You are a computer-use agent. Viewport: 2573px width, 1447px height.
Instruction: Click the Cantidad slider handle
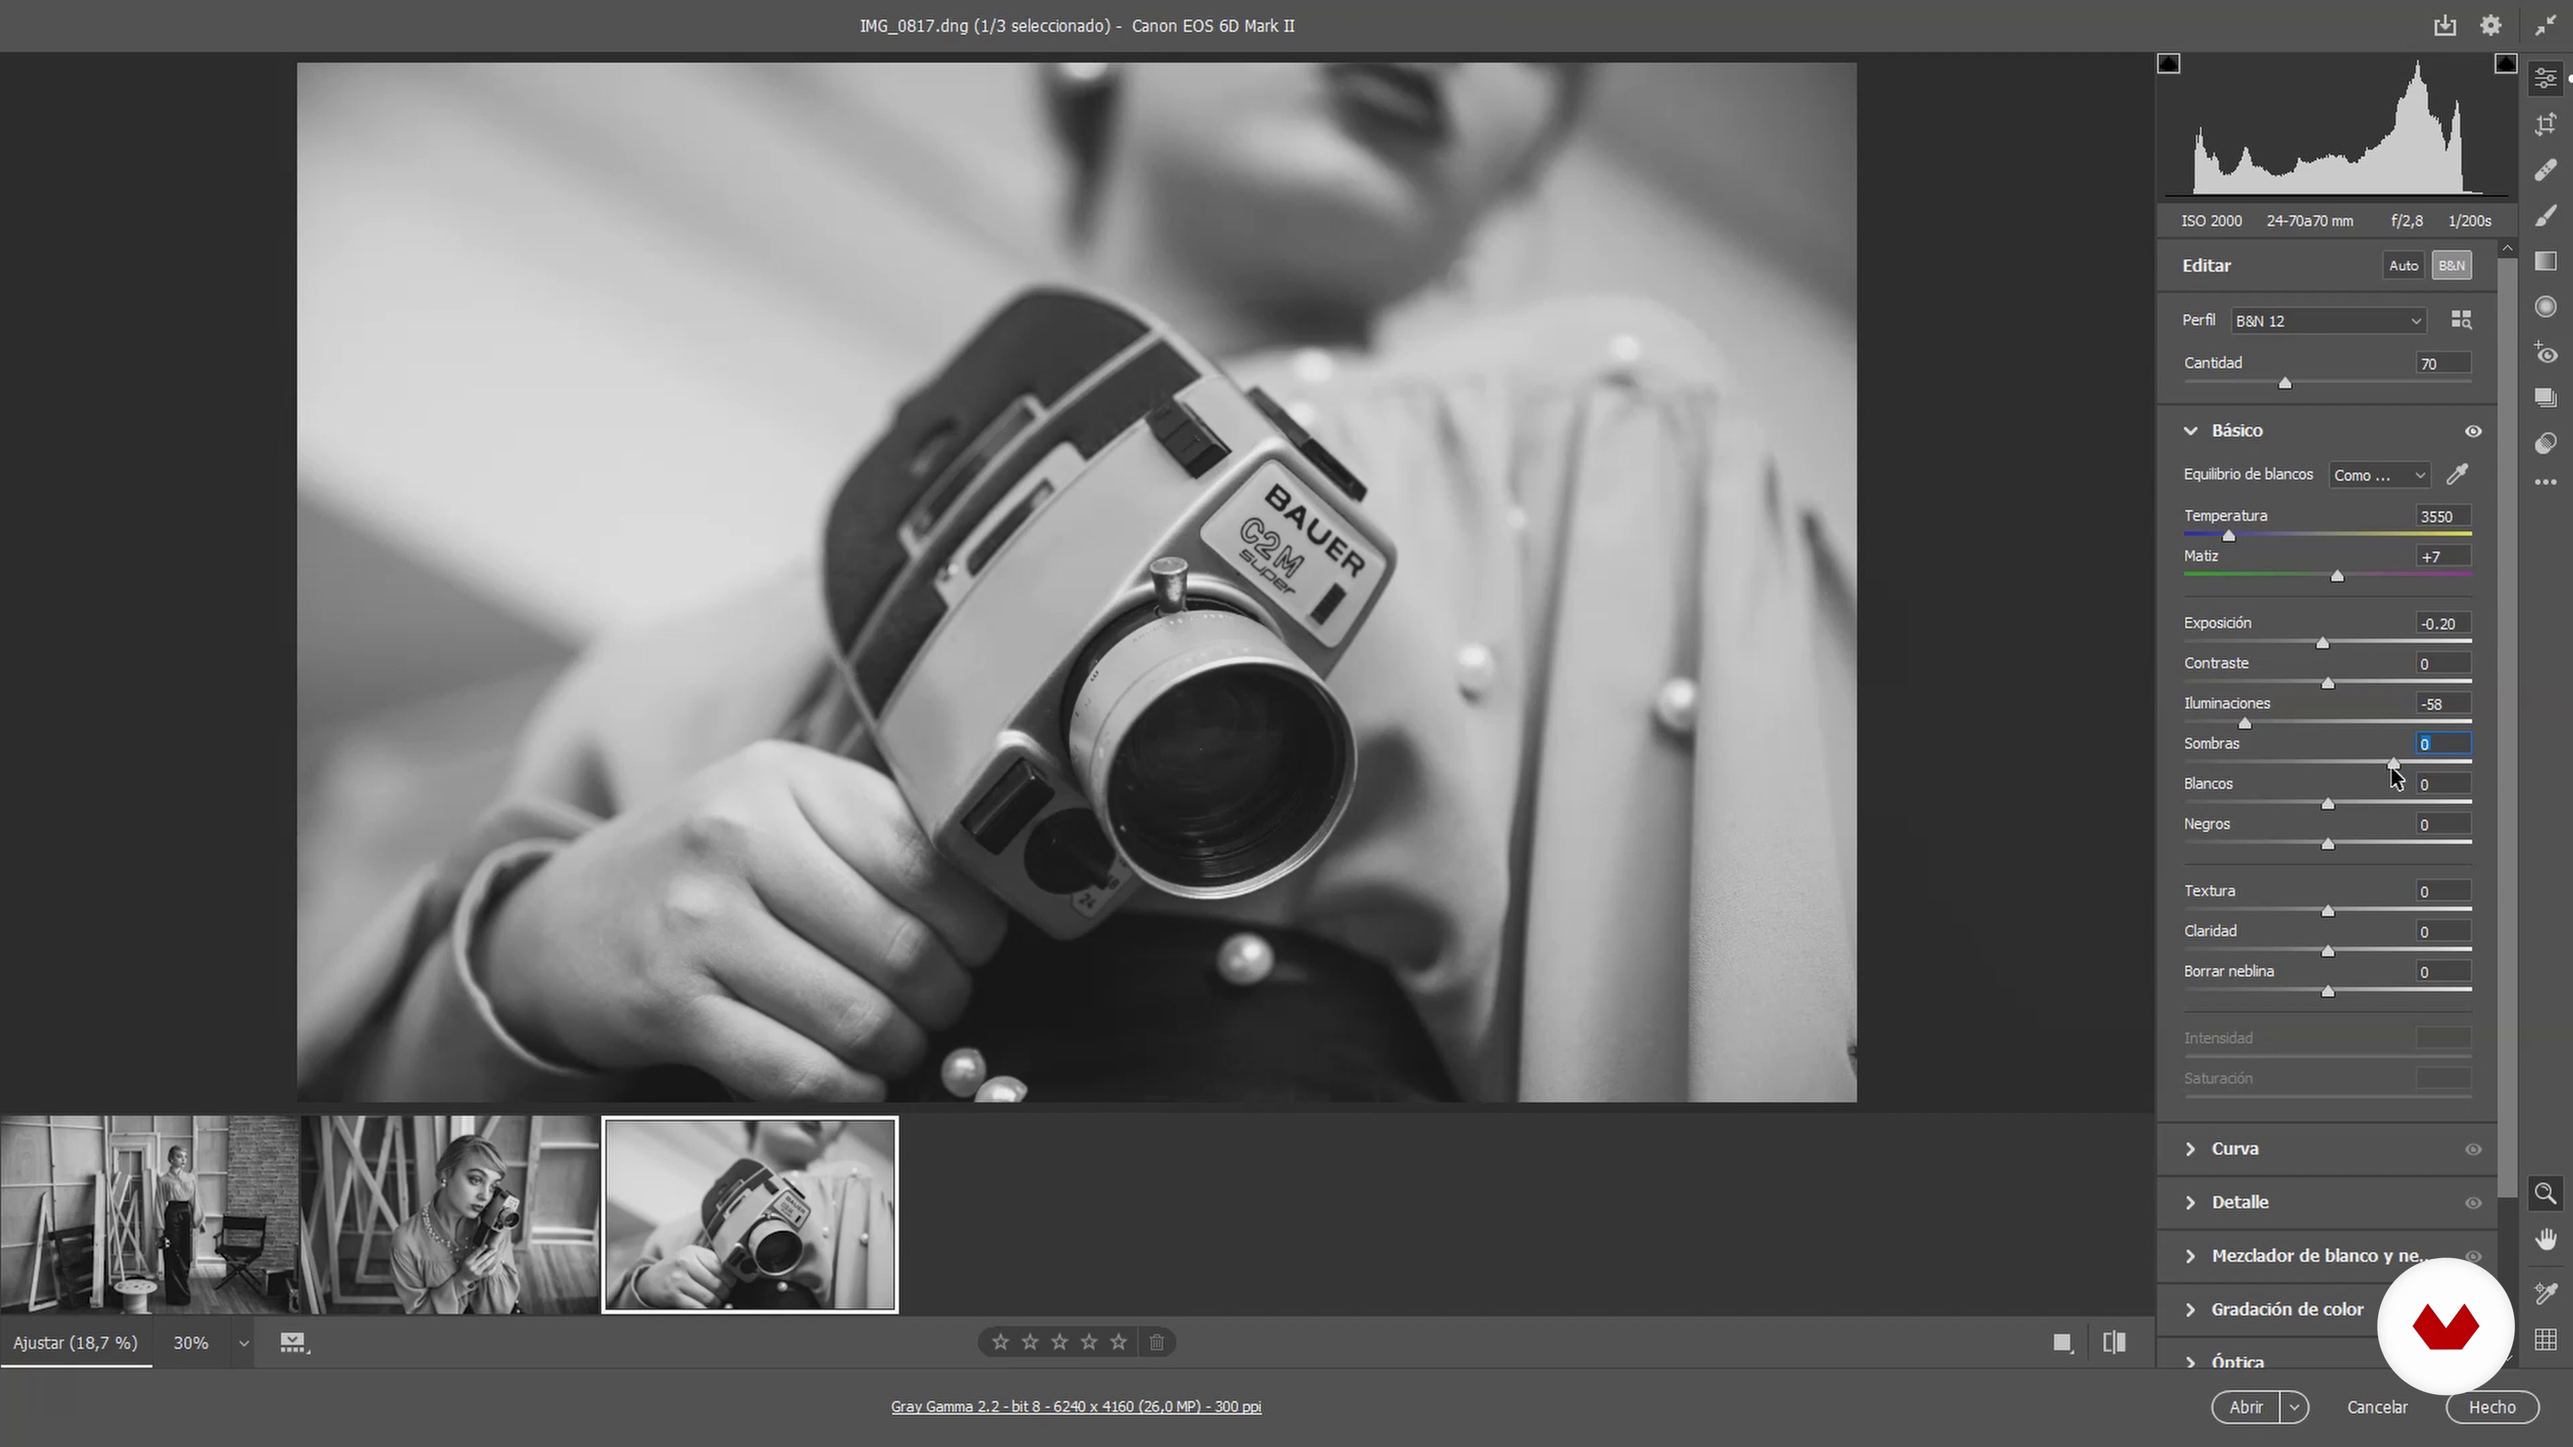pos(2284,383)
